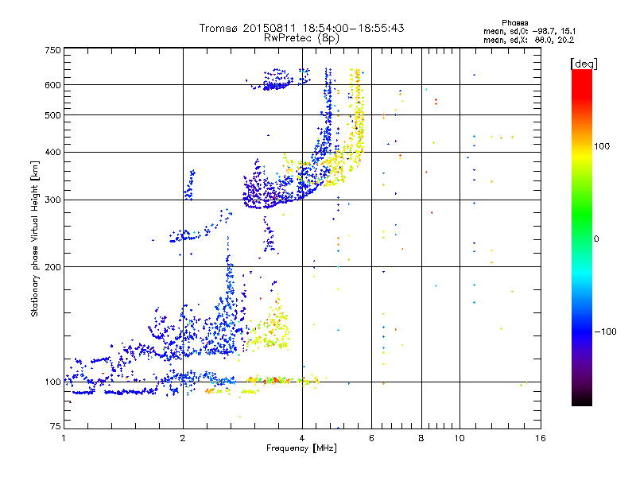The height and width of the screenshot is (477, 636).
Task: Click the "75" height axis label
Action: [56, 426]
